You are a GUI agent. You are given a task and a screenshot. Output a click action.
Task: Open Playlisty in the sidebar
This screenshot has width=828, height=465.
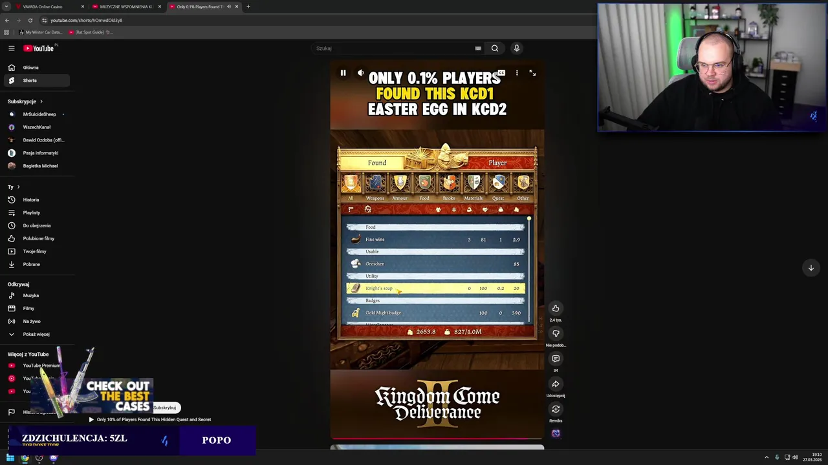[36, 212]
